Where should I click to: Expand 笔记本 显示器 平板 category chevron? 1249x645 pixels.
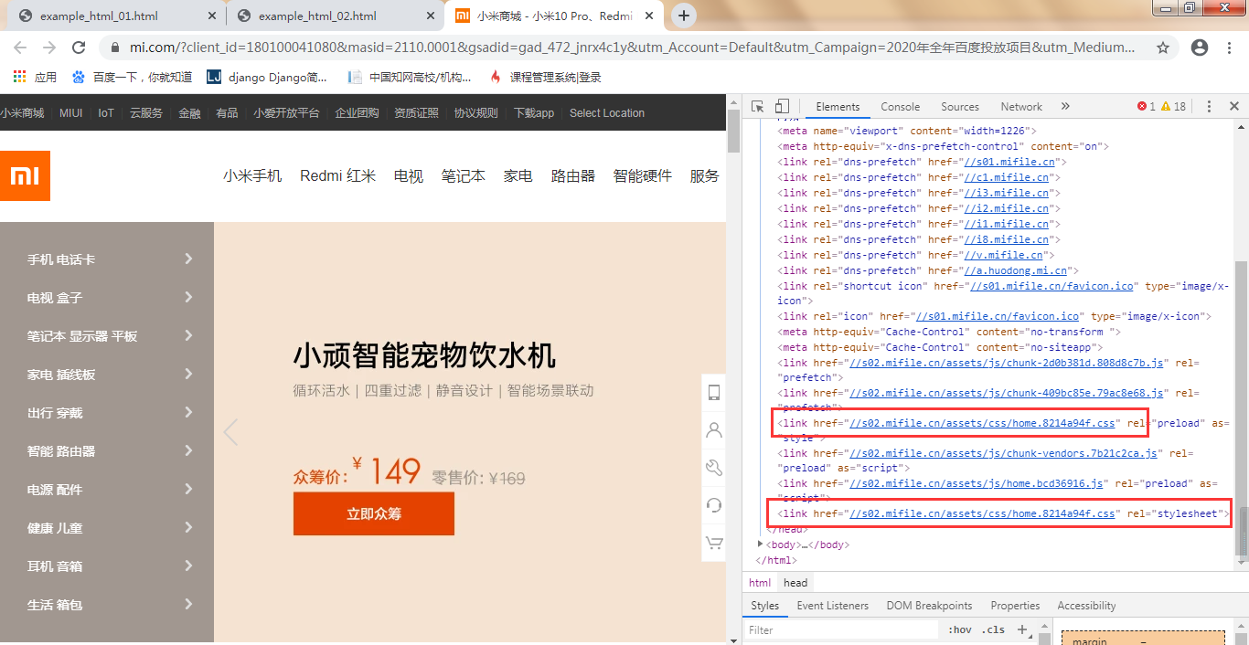coord(188,335)
